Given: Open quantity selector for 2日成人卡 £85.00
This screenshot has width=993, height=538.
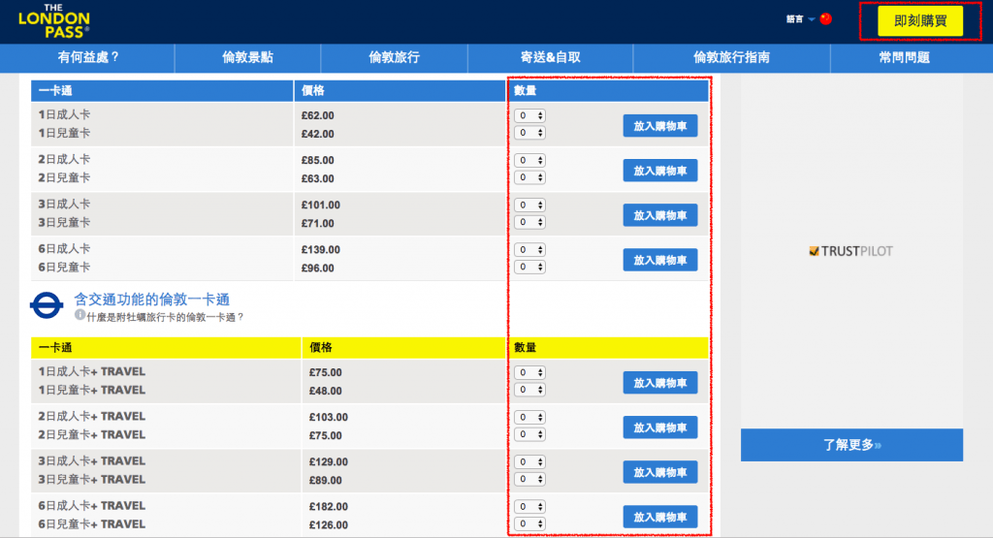Looking at the screenshot, I should (x=529, y=161).
